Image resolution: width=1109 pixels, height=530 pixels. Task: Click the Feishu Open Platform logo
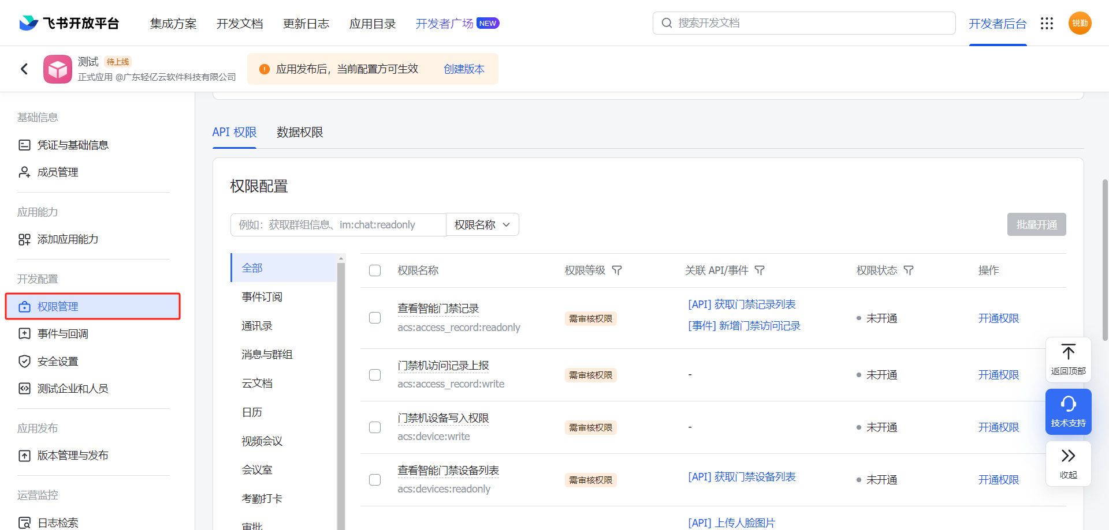pyautogui.click(x=69, y=23)
